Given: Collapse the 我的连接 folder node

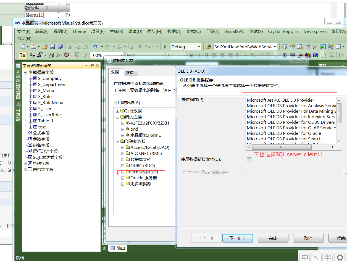Looking at the screenshot, I should (x=118, y=117).
